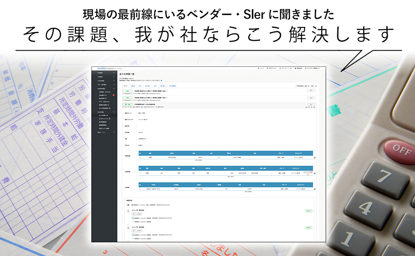Click the ジョブカン管理者 user account icon
This screenshot has width=415, height=256.
pyautogui.click(x=312, y=68)
